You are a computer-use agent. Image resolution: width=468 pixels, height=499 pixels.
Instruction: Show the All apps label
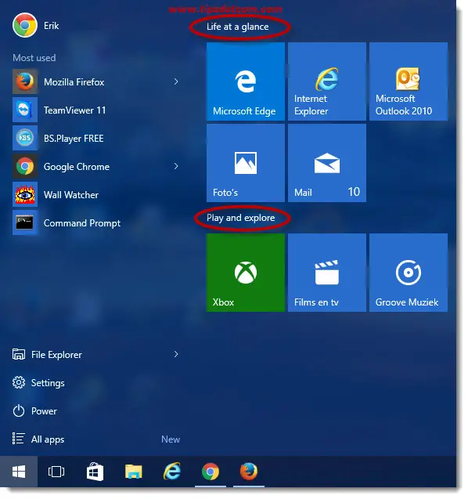coord(48,439)
